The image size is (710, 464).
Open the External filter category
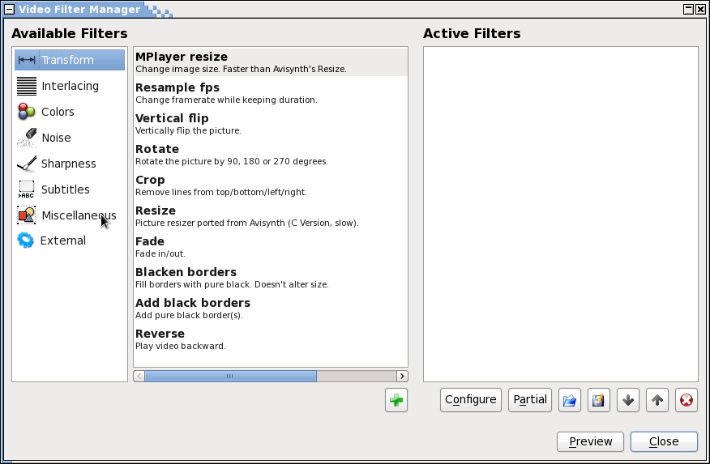coord(70,241)
